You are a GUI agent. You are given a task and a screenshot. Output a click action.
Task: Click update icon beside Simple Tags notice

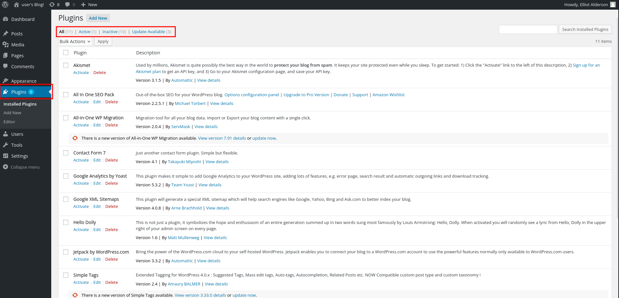click(75, 295)
